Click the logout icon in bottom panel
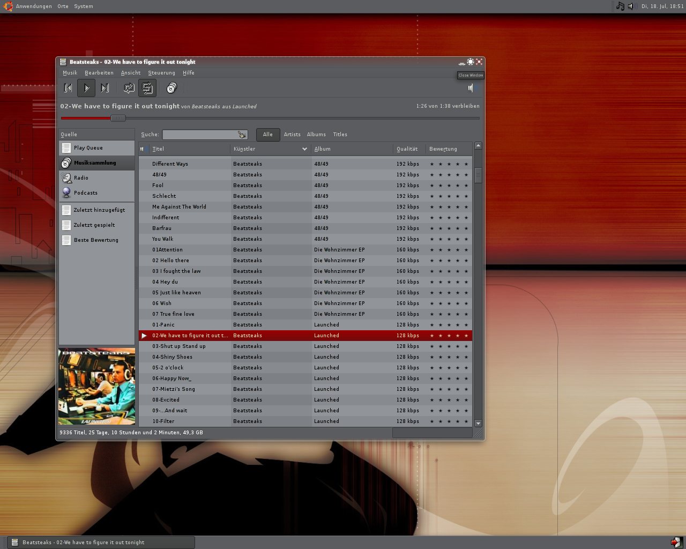This screenshot has width=686, height=549. [676, 543]
